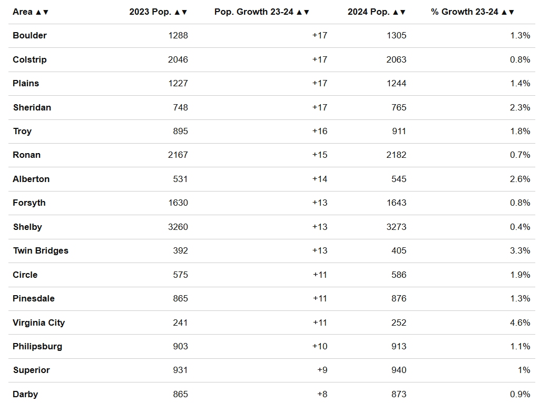Click Alberton's 2.6% growth value
This screenshot has width=549, height=403.
click(x=520, y=179)
